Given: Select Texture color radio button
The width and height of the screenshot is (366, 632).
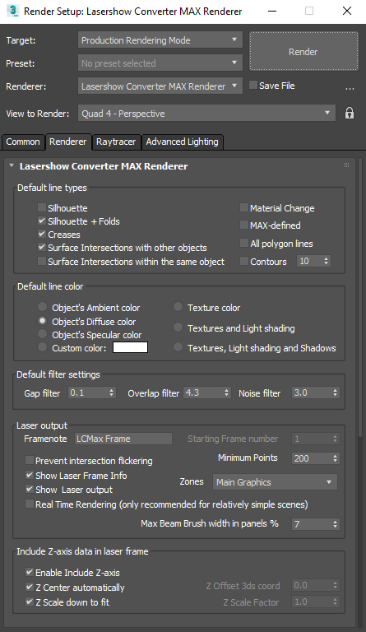Looking at the screenshot, I should pyautogui.click(x=178, y=307).
